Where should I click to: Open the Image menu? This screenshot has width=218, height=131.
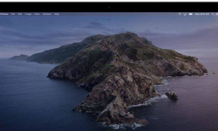[x=28, y=14]
